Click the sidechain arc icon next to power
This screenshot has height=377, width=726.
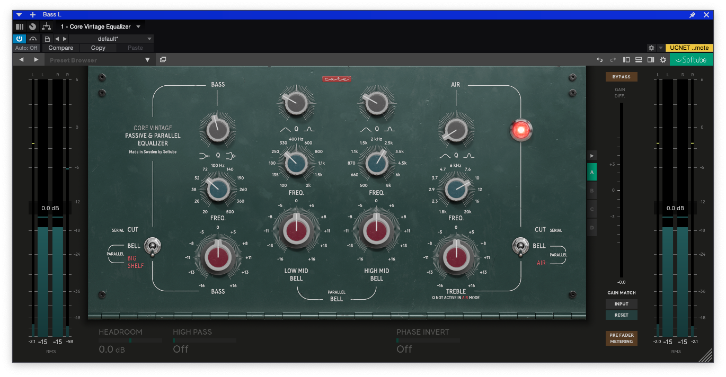[x=33, y=39]
